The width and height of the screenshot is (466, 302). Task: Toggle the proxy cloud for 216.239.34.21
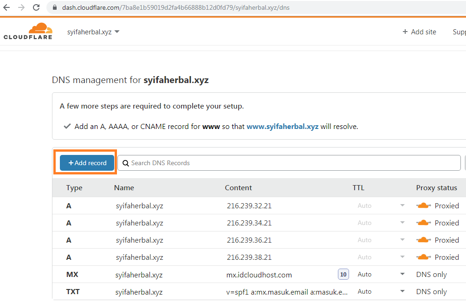423,223
